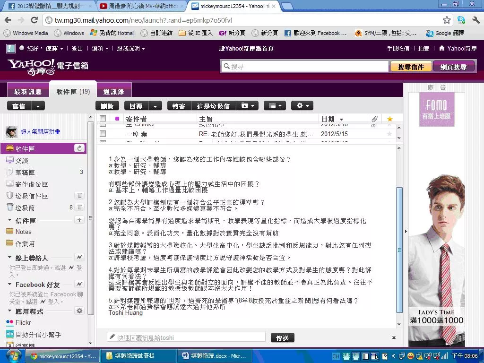Expand the 選項 options menu
The image size is (484, 363).
tap(100, 49)
